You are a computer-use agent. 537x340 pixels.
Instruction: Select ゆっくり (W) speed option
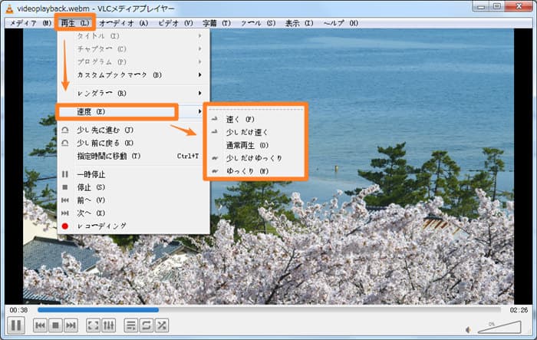point(255,171)
